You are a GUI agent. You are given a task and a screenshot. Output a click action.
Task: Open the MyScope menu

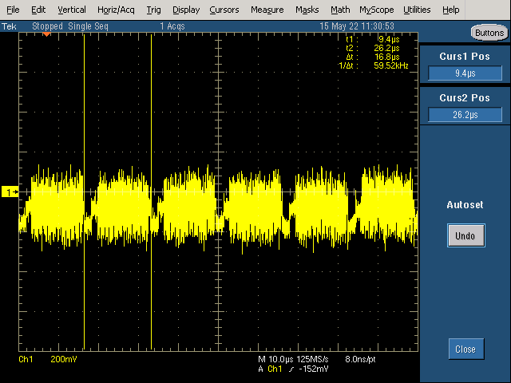(x=376, y=10)
